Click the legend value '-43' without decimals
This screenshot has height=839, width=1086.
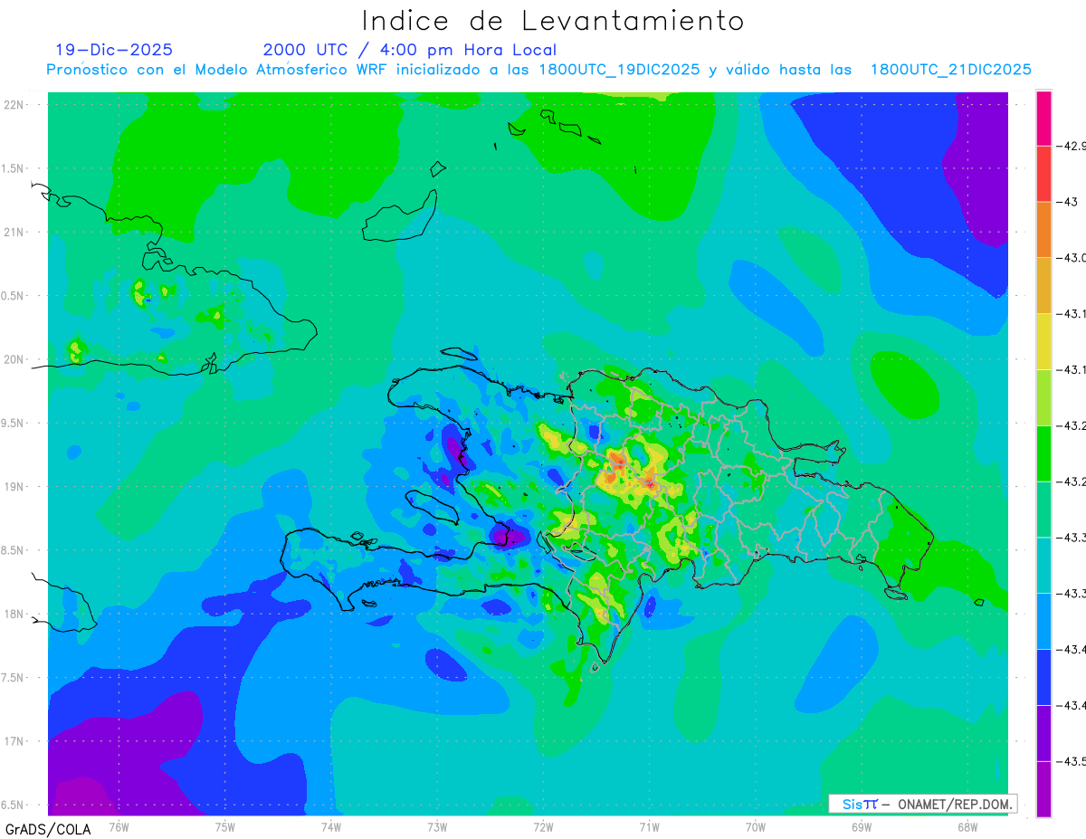click(x=1069, y=202)
